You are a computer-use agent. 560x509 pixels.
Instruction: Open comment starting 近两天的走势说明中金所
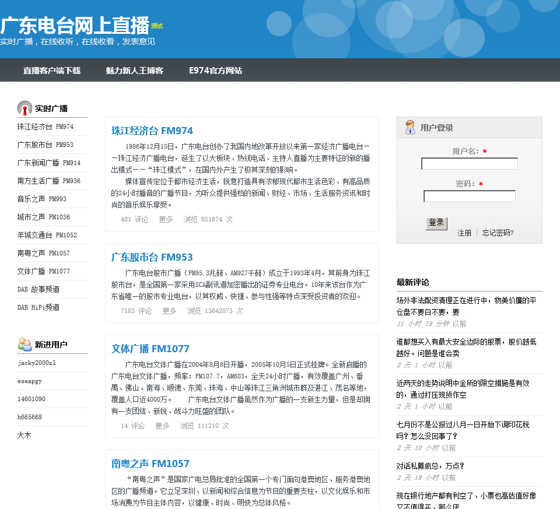(x=463, y=389)
